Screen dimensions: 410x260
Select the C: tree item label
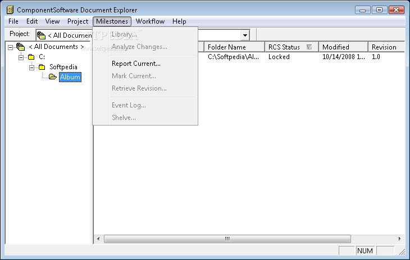(x=42, y=57)
